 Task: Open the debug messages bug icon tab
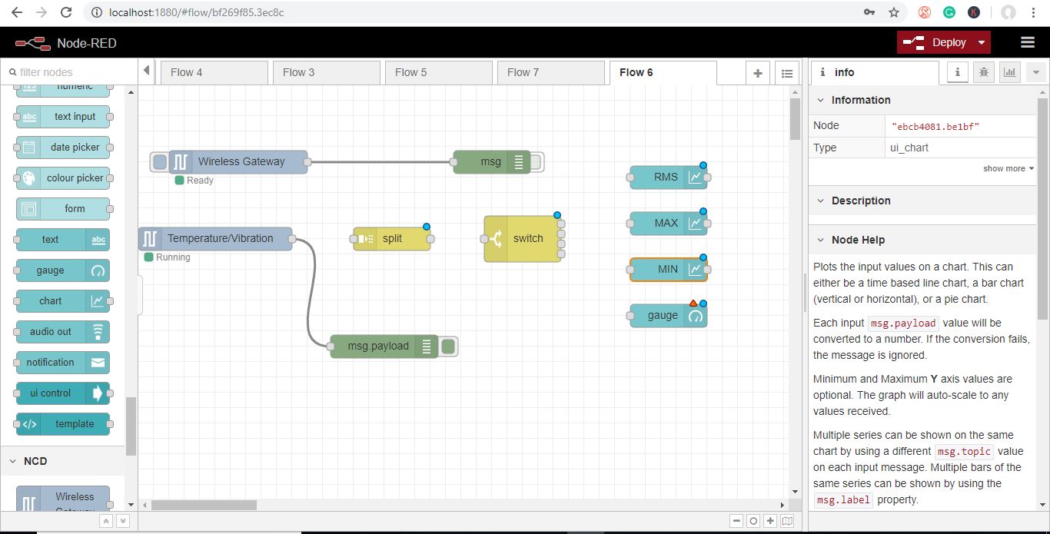(983, 72)
